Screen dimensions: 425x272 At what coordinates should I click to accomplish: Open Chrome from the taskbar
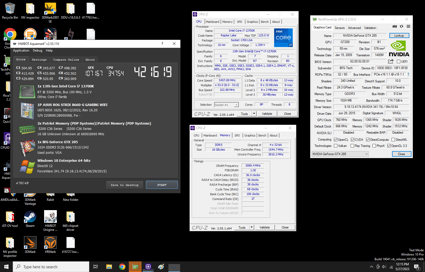coord(122,267)
